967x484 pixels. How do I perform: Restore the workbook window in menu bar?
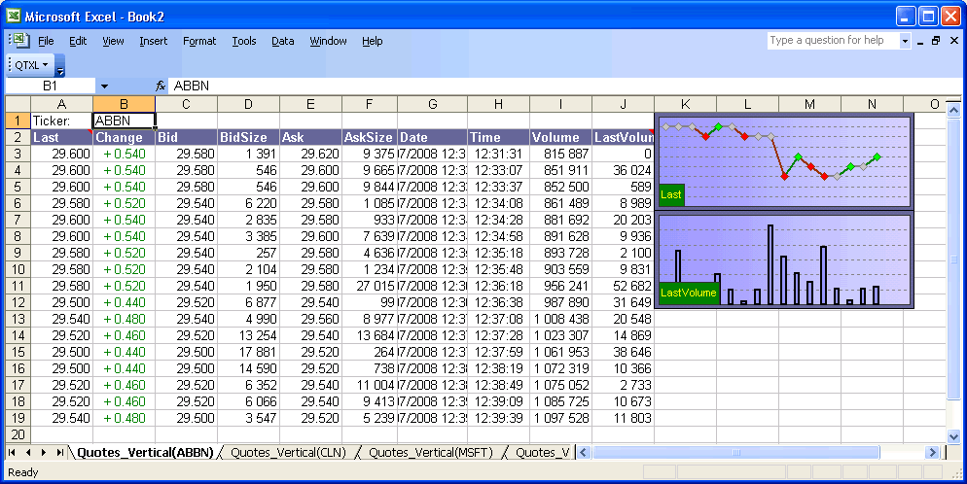[936, 41]
